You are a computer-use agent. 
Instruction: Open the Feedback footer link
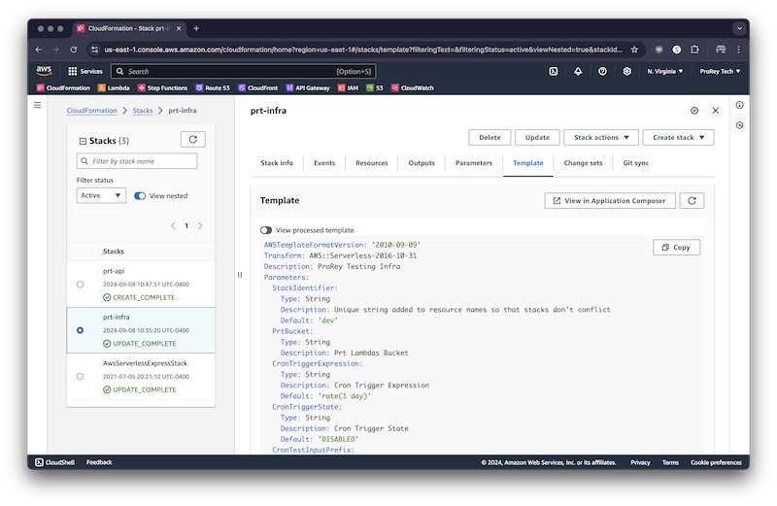click(x=99, y=462)
